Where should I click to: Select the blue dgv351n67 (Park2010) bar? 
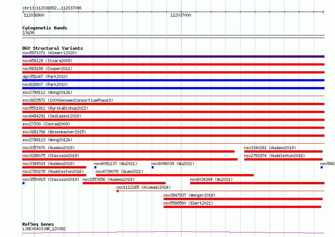click(x=173, y=80)
